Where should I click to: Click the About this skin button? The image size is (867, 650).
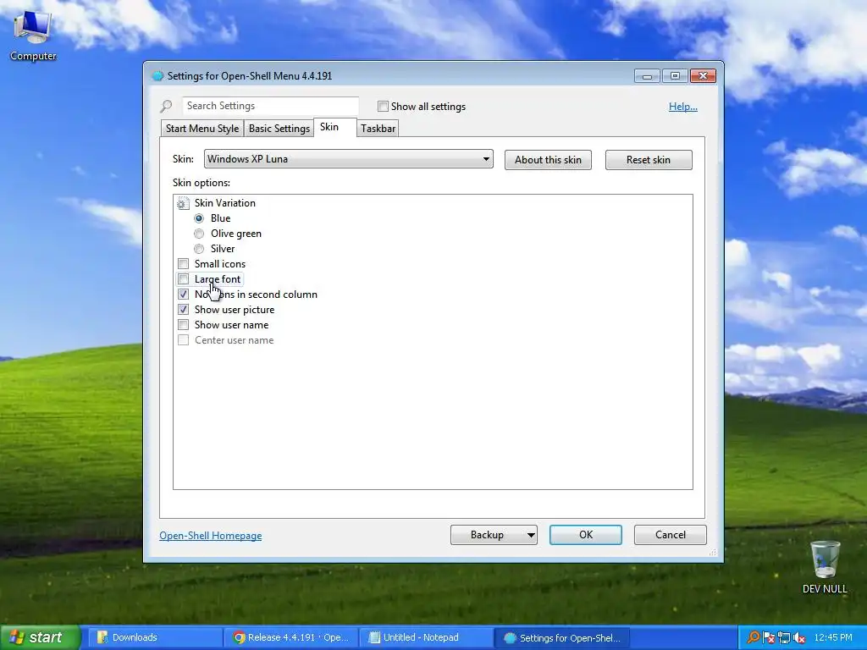tap(548, 160)
